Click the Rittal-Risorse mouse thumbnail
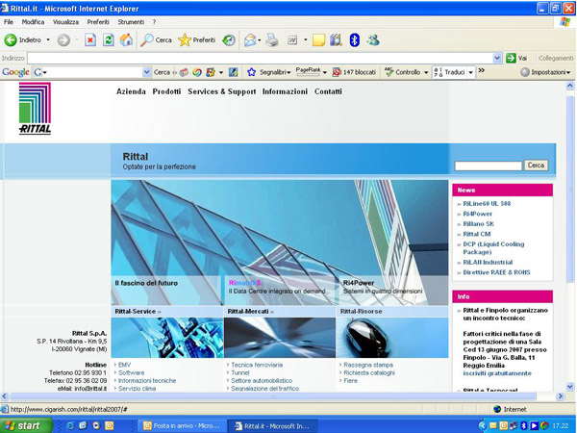 click(392, 338)
